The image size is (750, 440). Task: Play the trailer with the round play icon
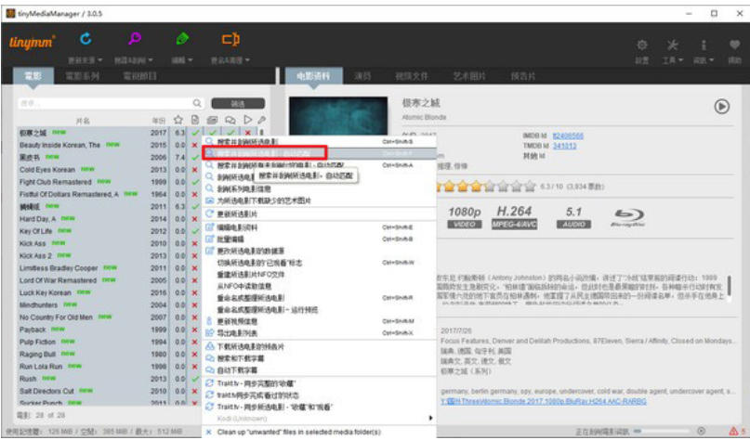click(x=721, y=107)
